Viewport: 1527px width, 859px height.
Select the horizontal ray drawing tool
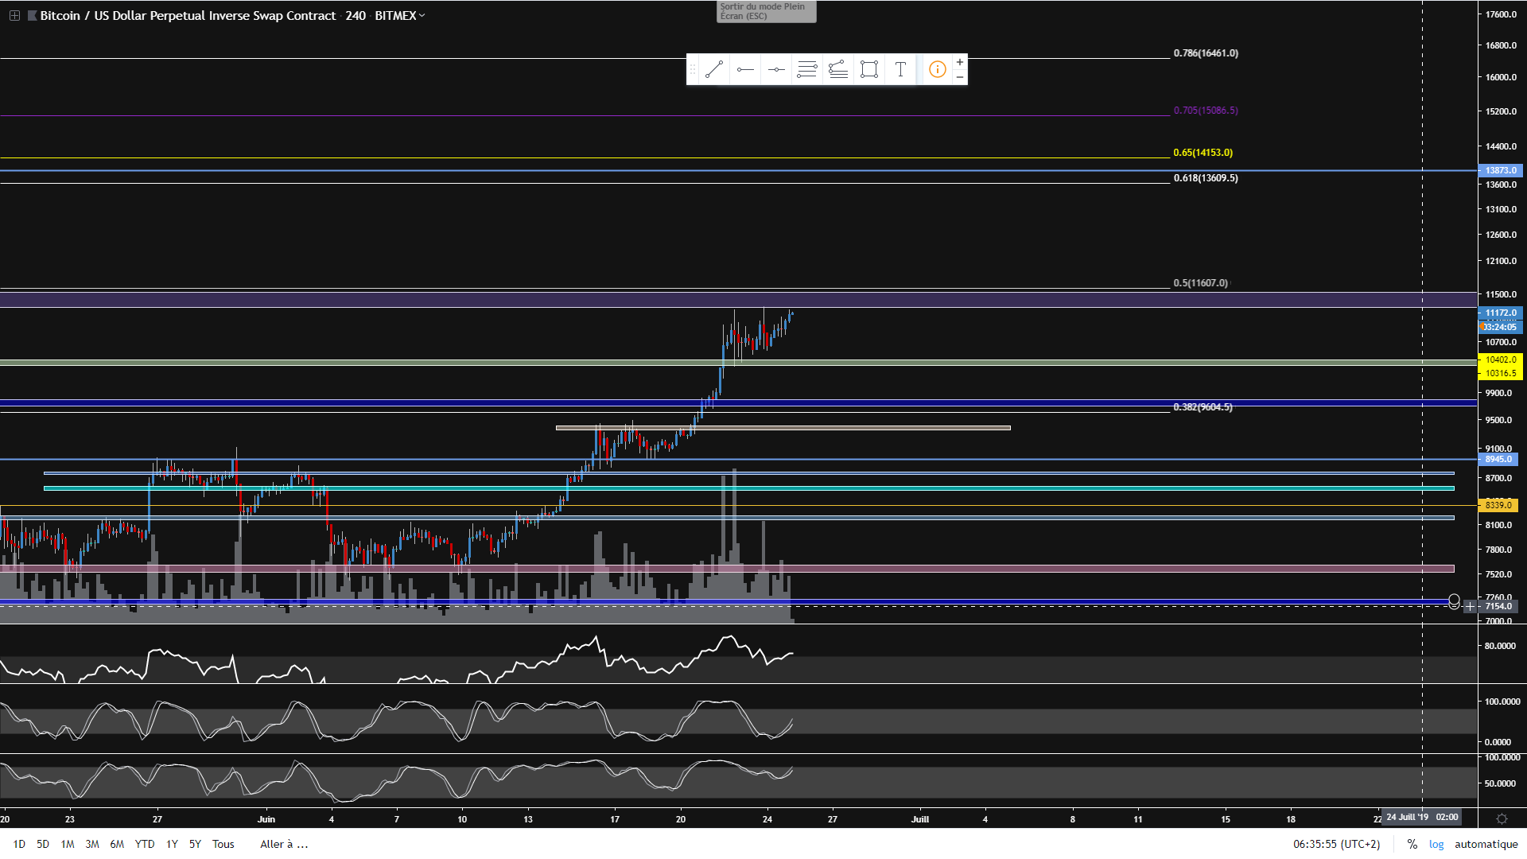pyautogui.click(x=745, y=70)
